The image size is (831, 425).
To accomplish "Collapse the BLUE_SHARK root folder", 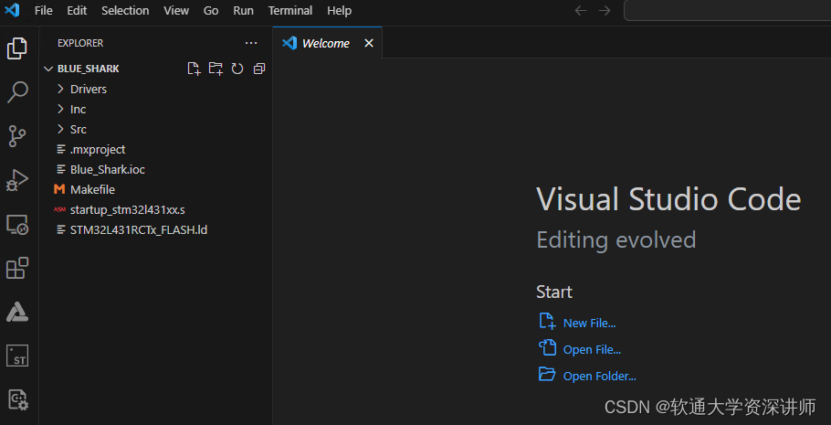I will (48, 69).
